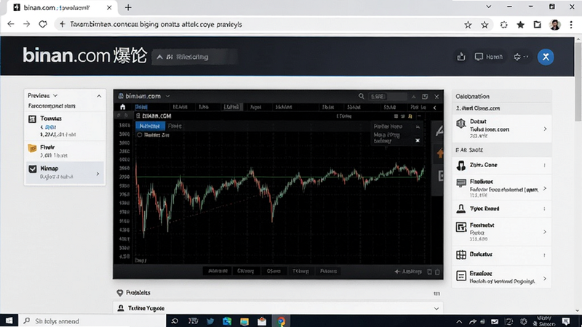The height and width of the screenshot is (327, 582).
Task: Expand the Foeataetxt row chevron
Action: (x=545, y=232)
